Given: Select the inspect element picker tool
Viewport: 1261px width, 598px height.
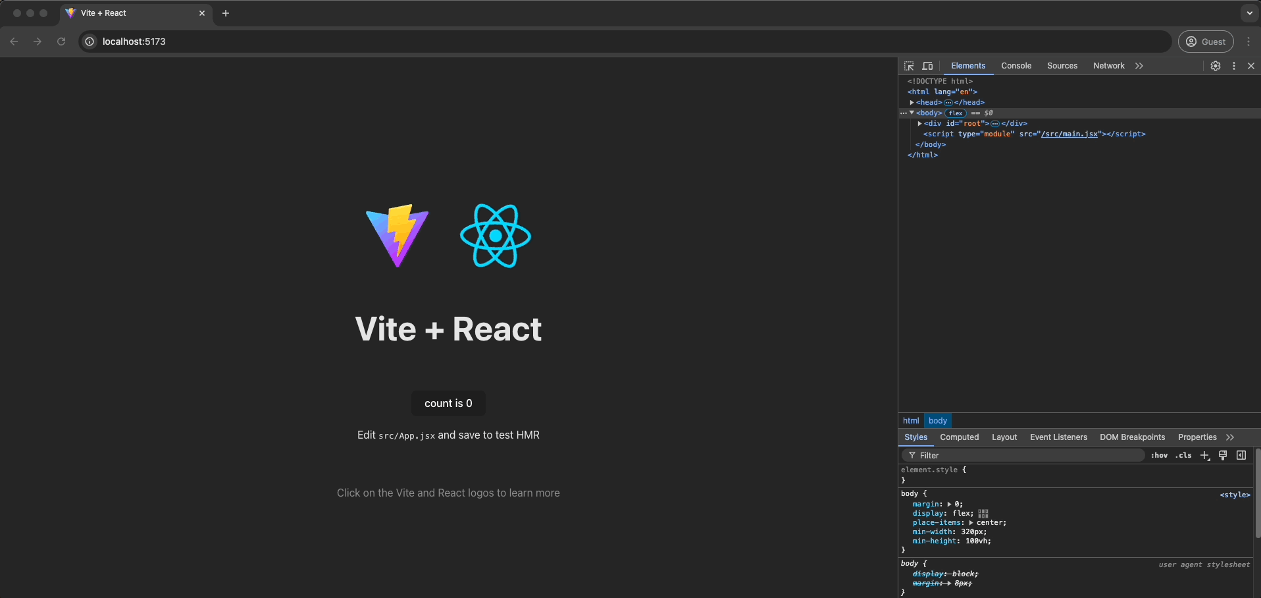Looking at the screenshot, I should pyautogui.click(x=908, y=66).
